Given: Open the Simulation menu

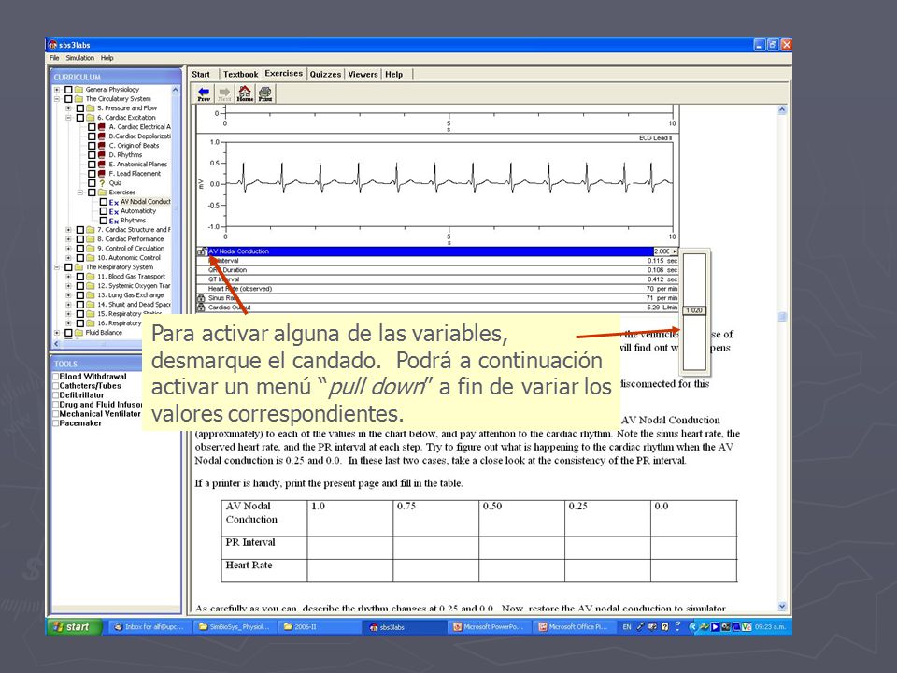Looking at the screenshot, I should point(80,58).
